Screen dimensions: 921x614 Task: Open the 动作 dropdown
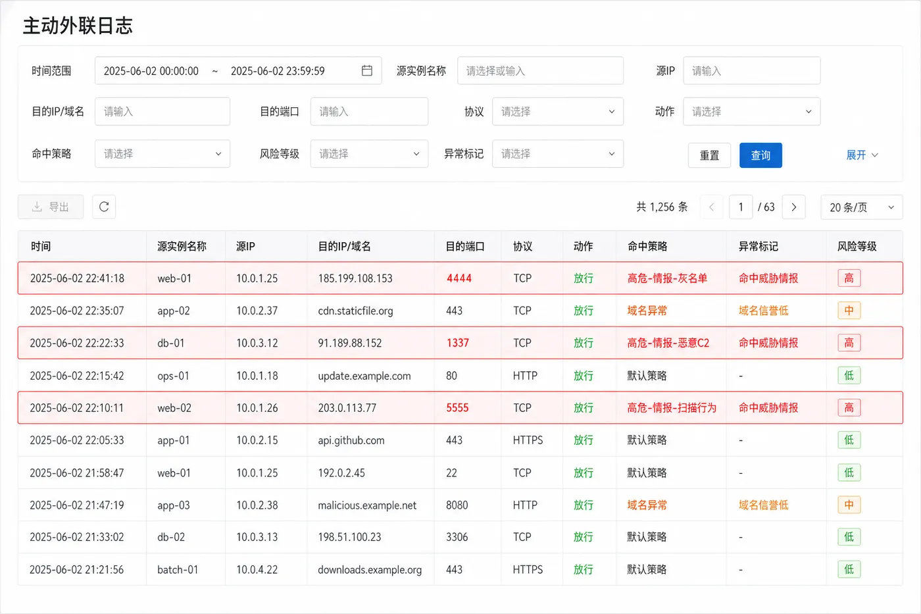click(752, 112)
